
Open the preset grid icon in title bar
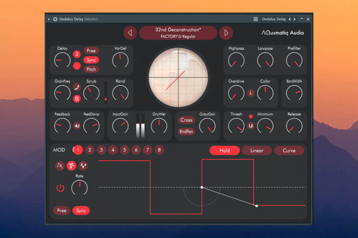tap(256, 19)
